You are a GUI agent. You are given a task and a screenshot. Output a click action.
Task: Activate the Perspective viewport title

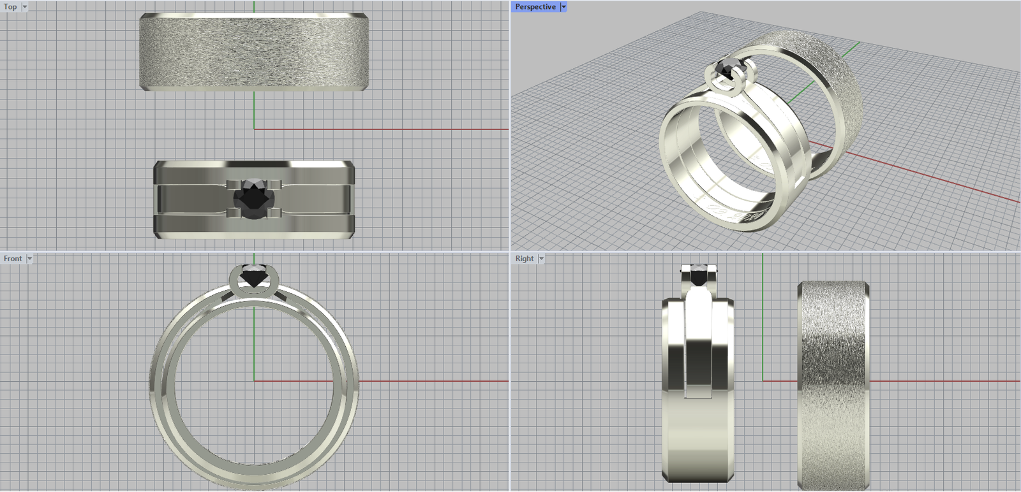coord(535,7)
